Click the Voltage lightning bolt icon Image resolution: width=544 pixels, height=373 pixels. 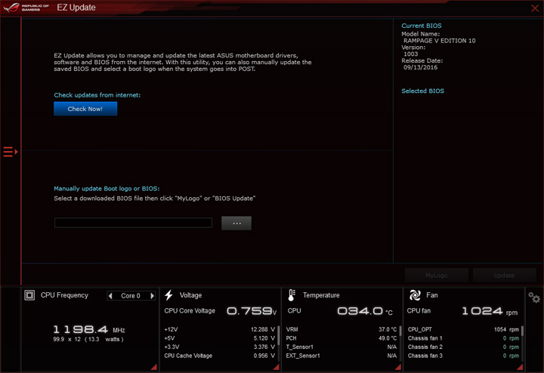click(169, 295)
